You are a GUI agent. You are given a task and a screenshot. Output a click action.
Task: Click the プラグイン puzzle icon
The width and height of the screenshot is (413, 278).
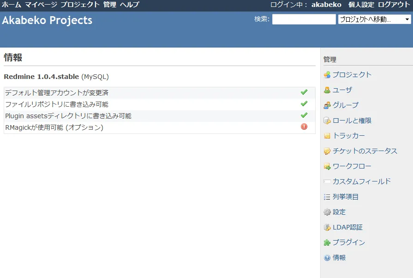[327, 242]
